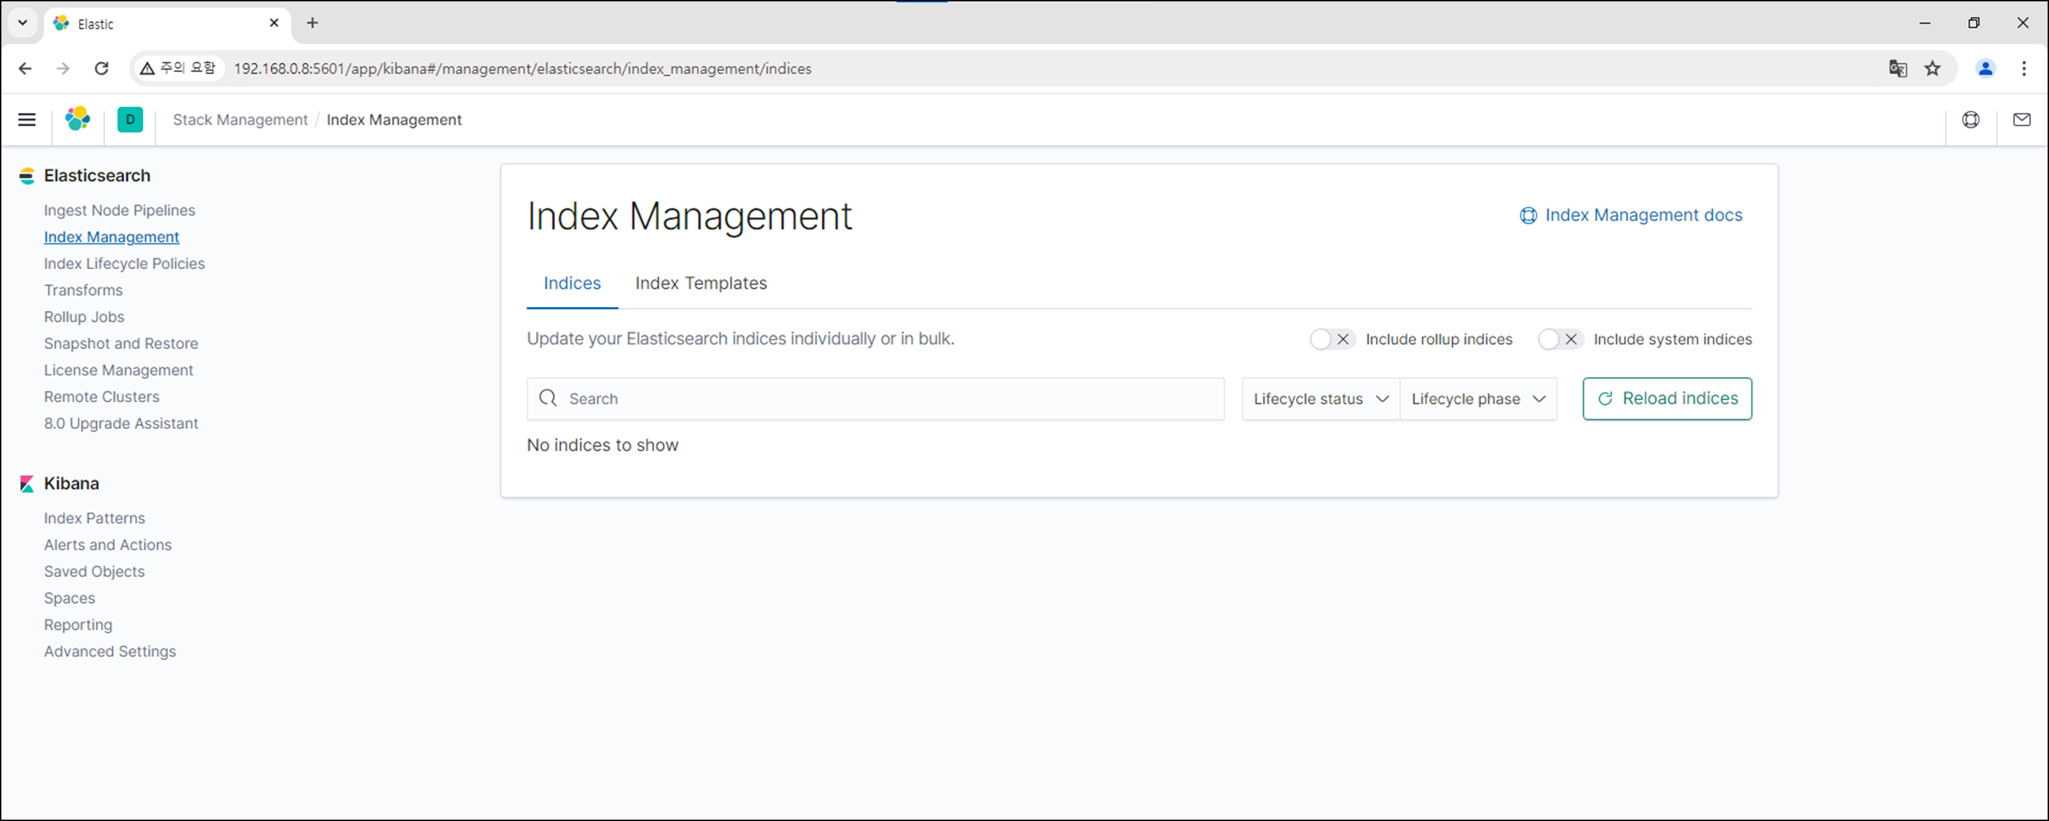Viewport: 2049px width, 821px height.
Task: Open a new browser tab
Action: [312, 23]
